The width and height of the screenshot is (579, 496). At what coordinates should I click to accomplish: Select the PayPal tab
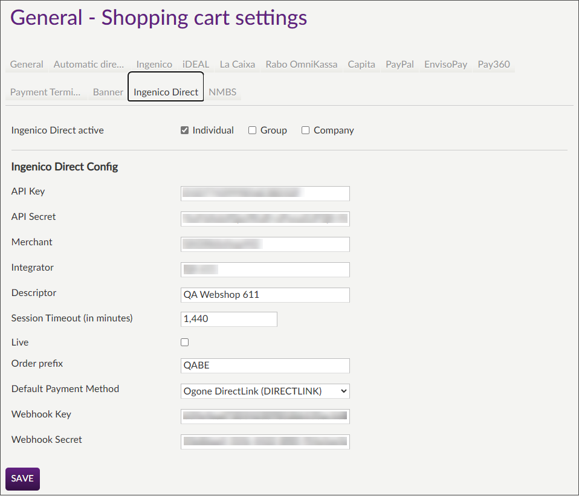point(399,64)
